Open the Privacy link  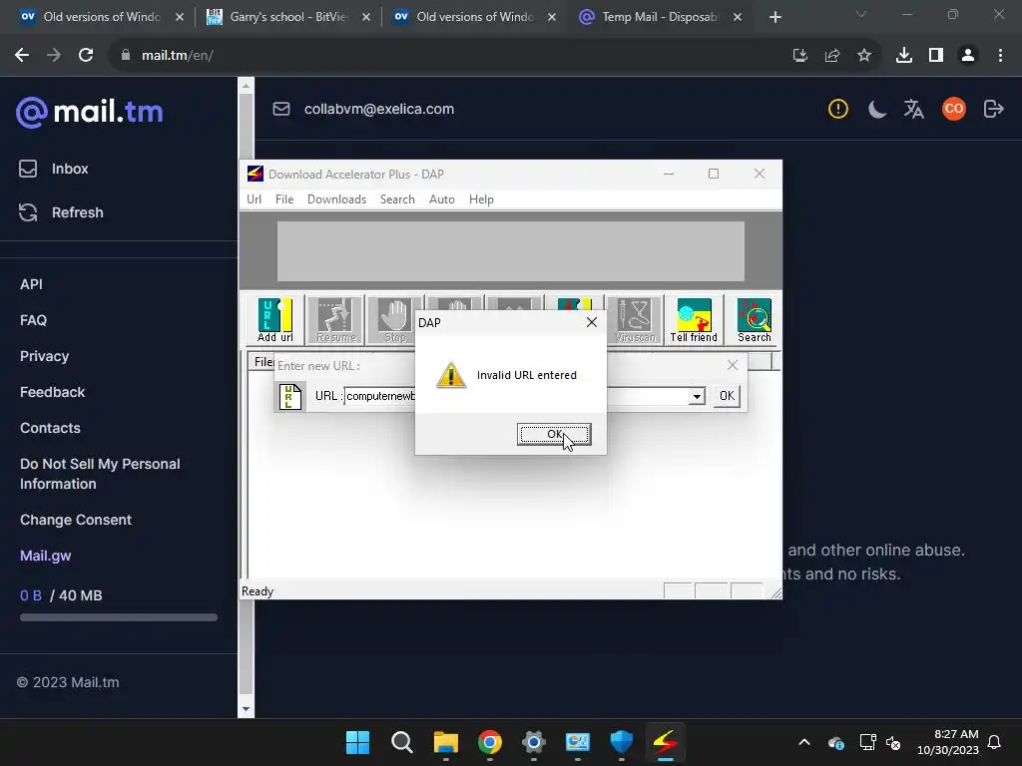point(44,356)
